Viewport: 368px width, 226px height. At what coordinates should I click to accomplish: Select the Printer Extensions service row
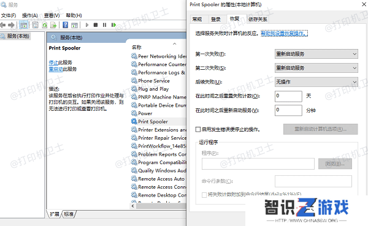(158, 130)
